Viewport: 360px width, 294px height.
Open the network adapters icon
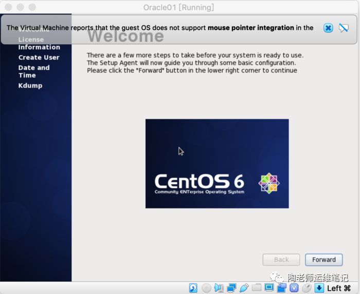coord(231,288)
